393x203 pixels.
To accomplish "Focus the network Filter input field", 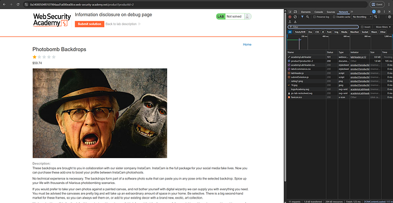I will 323,27.
